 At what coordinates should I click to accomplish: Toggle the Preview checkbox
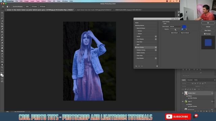pyautogui.click(x=205, y=34)
